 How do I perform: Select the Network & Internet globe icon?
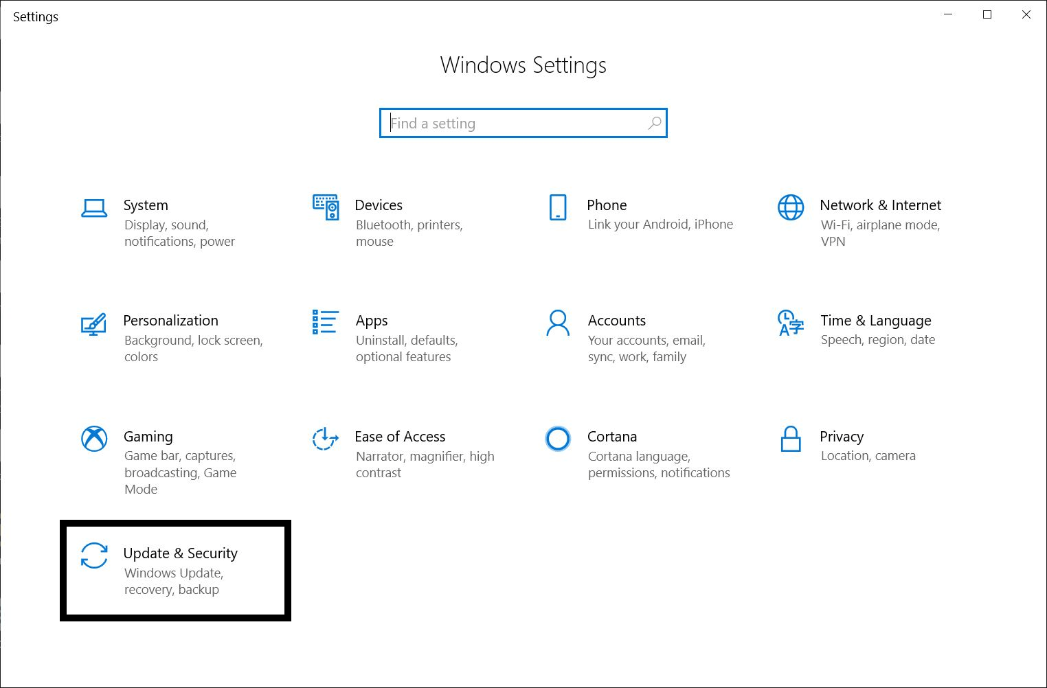click(790, 207)
